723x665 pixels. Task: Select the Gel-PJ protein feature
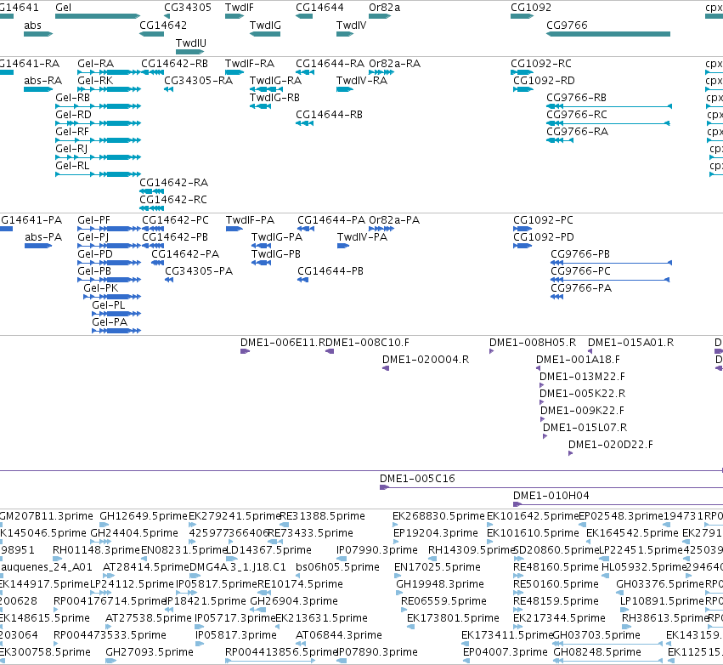click(110, 246)
